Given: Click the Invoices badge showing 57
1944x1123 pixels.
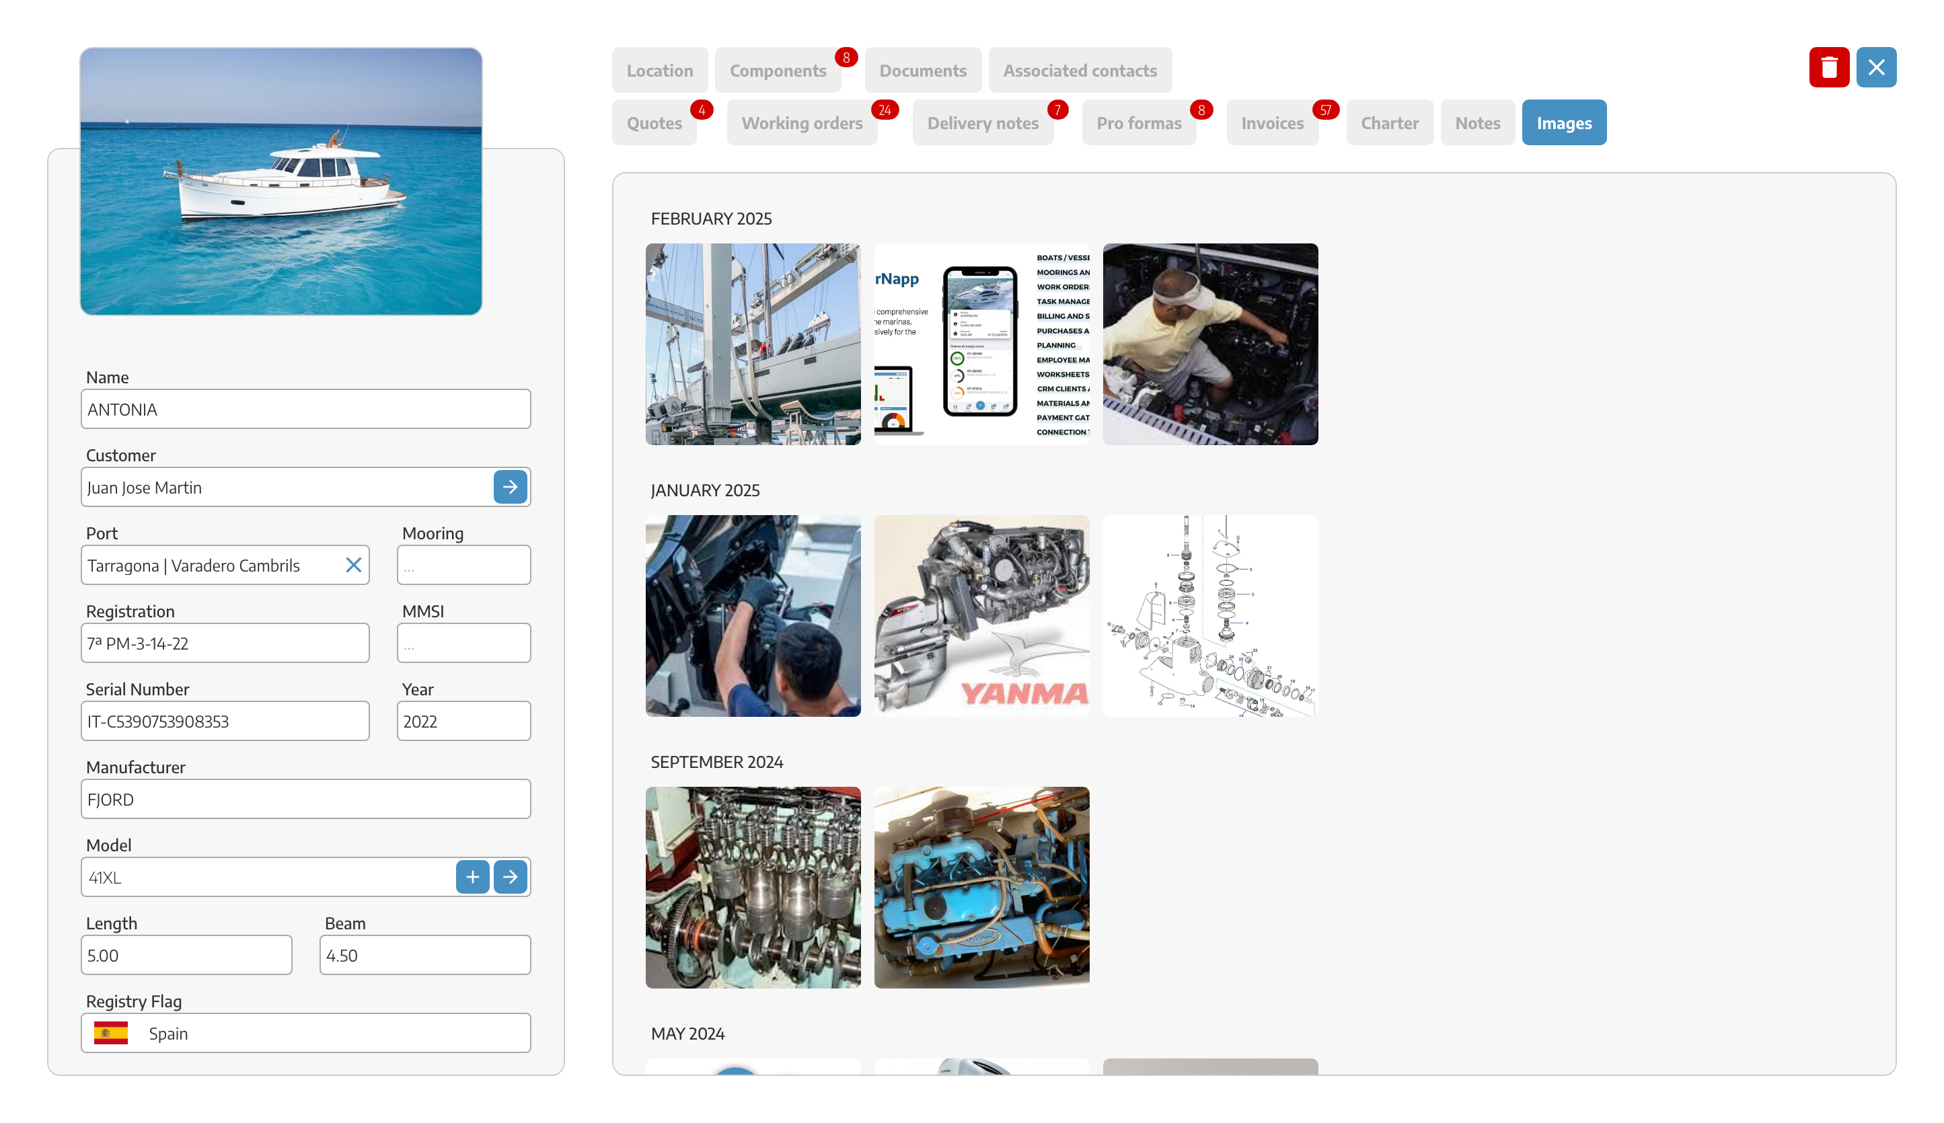Looking at the screenshot, I should (1325, 110).
